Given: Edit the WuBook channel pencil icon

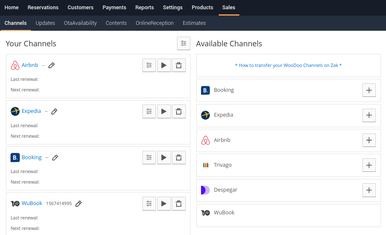Looking at the screenshot, I should 78,203.
